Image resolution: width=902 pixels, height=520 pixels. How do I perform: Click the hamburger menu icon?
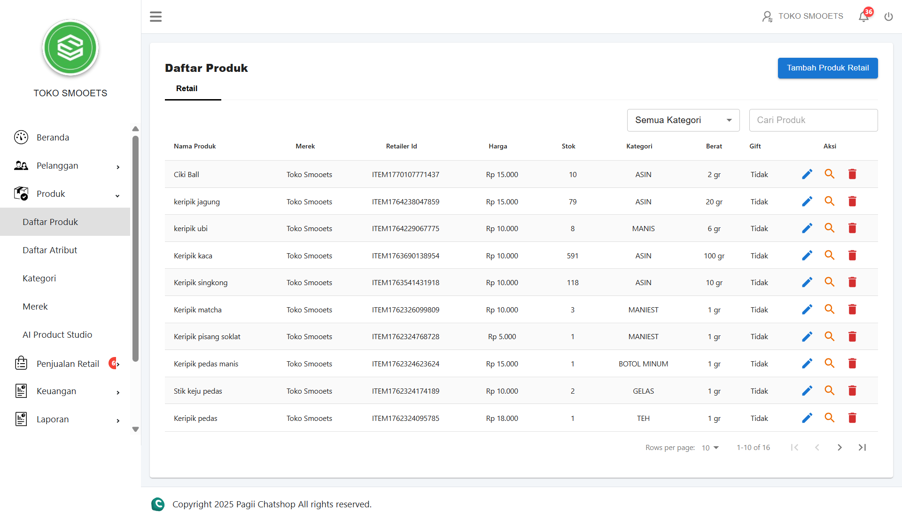156,17
